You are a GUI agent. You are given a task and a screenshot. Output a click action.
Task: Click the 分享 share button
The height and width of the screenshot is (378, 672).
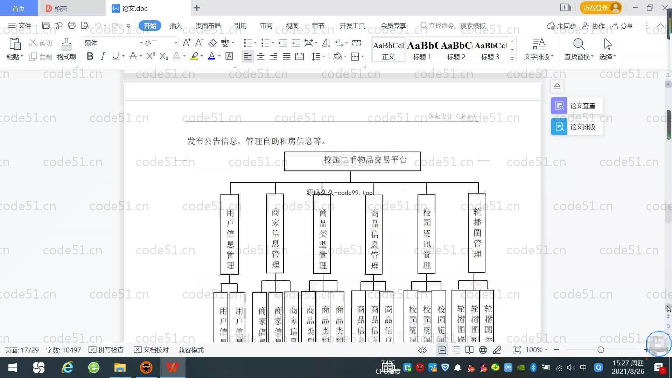point(622,26)
